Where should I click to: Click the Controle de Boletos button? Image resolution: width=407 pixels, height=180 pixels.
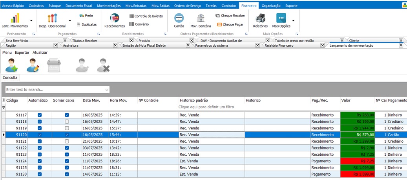pos(145,16)
